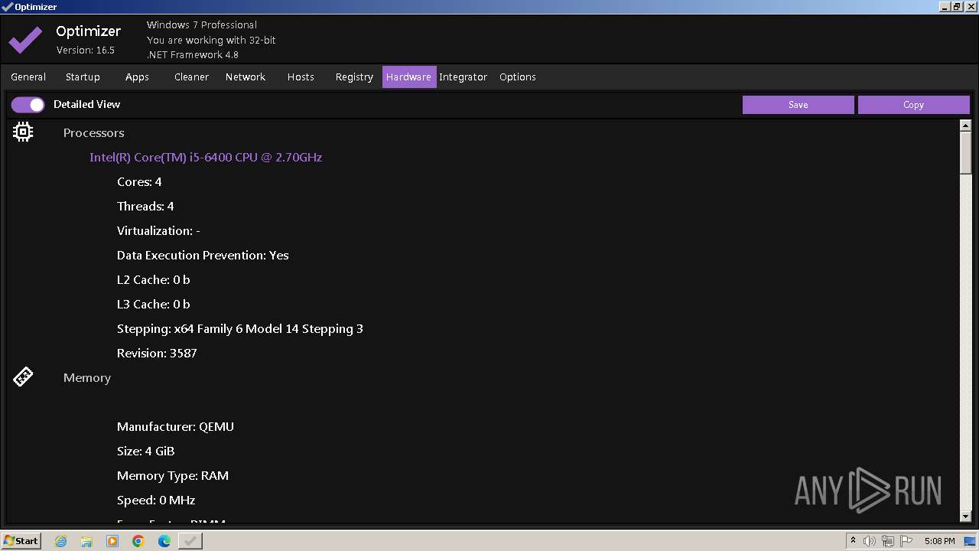Viewport: 979px width, 551px height.
Task: Open the Integrator tab
Action: 463,77
